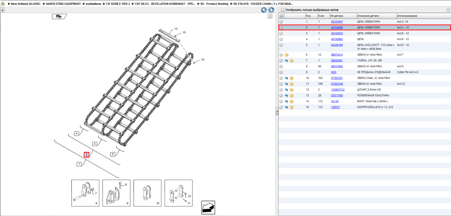
Task: Open part number link 48104090
Action: pos(337,27)
